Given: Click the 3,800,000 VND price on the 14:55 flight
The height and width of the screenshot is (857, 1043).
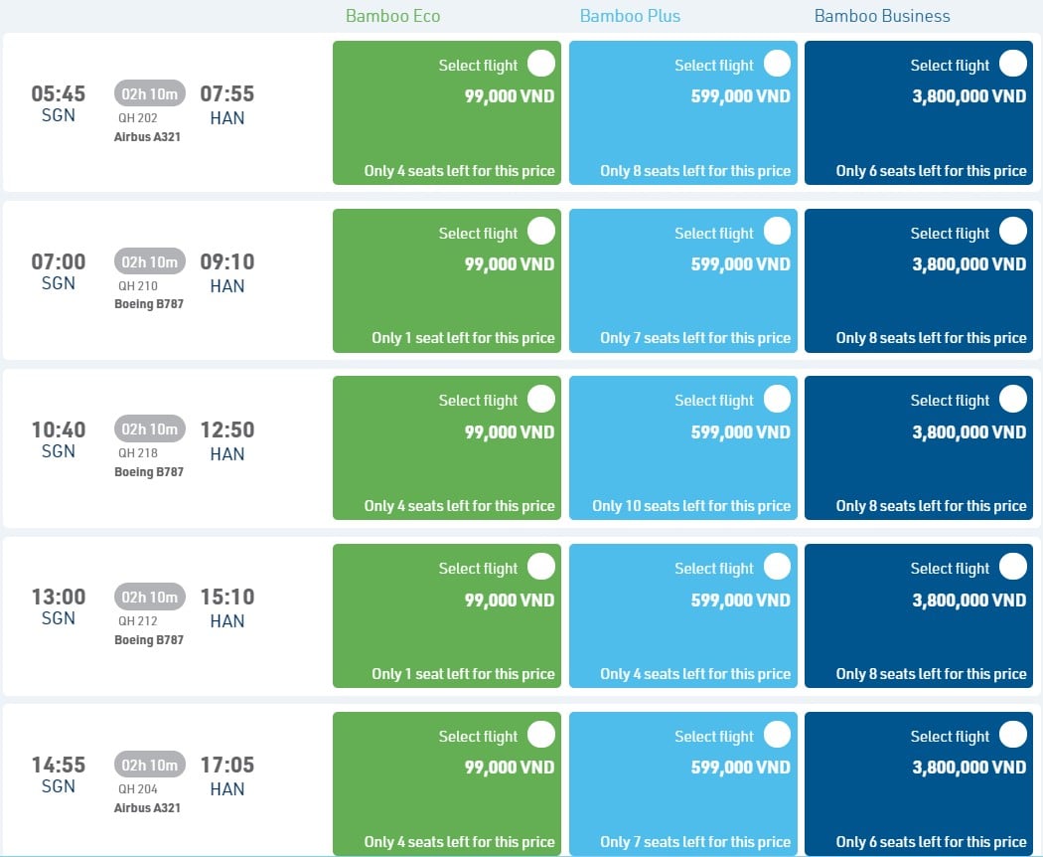Looking at the screenshot, I should tap(968, 768).
